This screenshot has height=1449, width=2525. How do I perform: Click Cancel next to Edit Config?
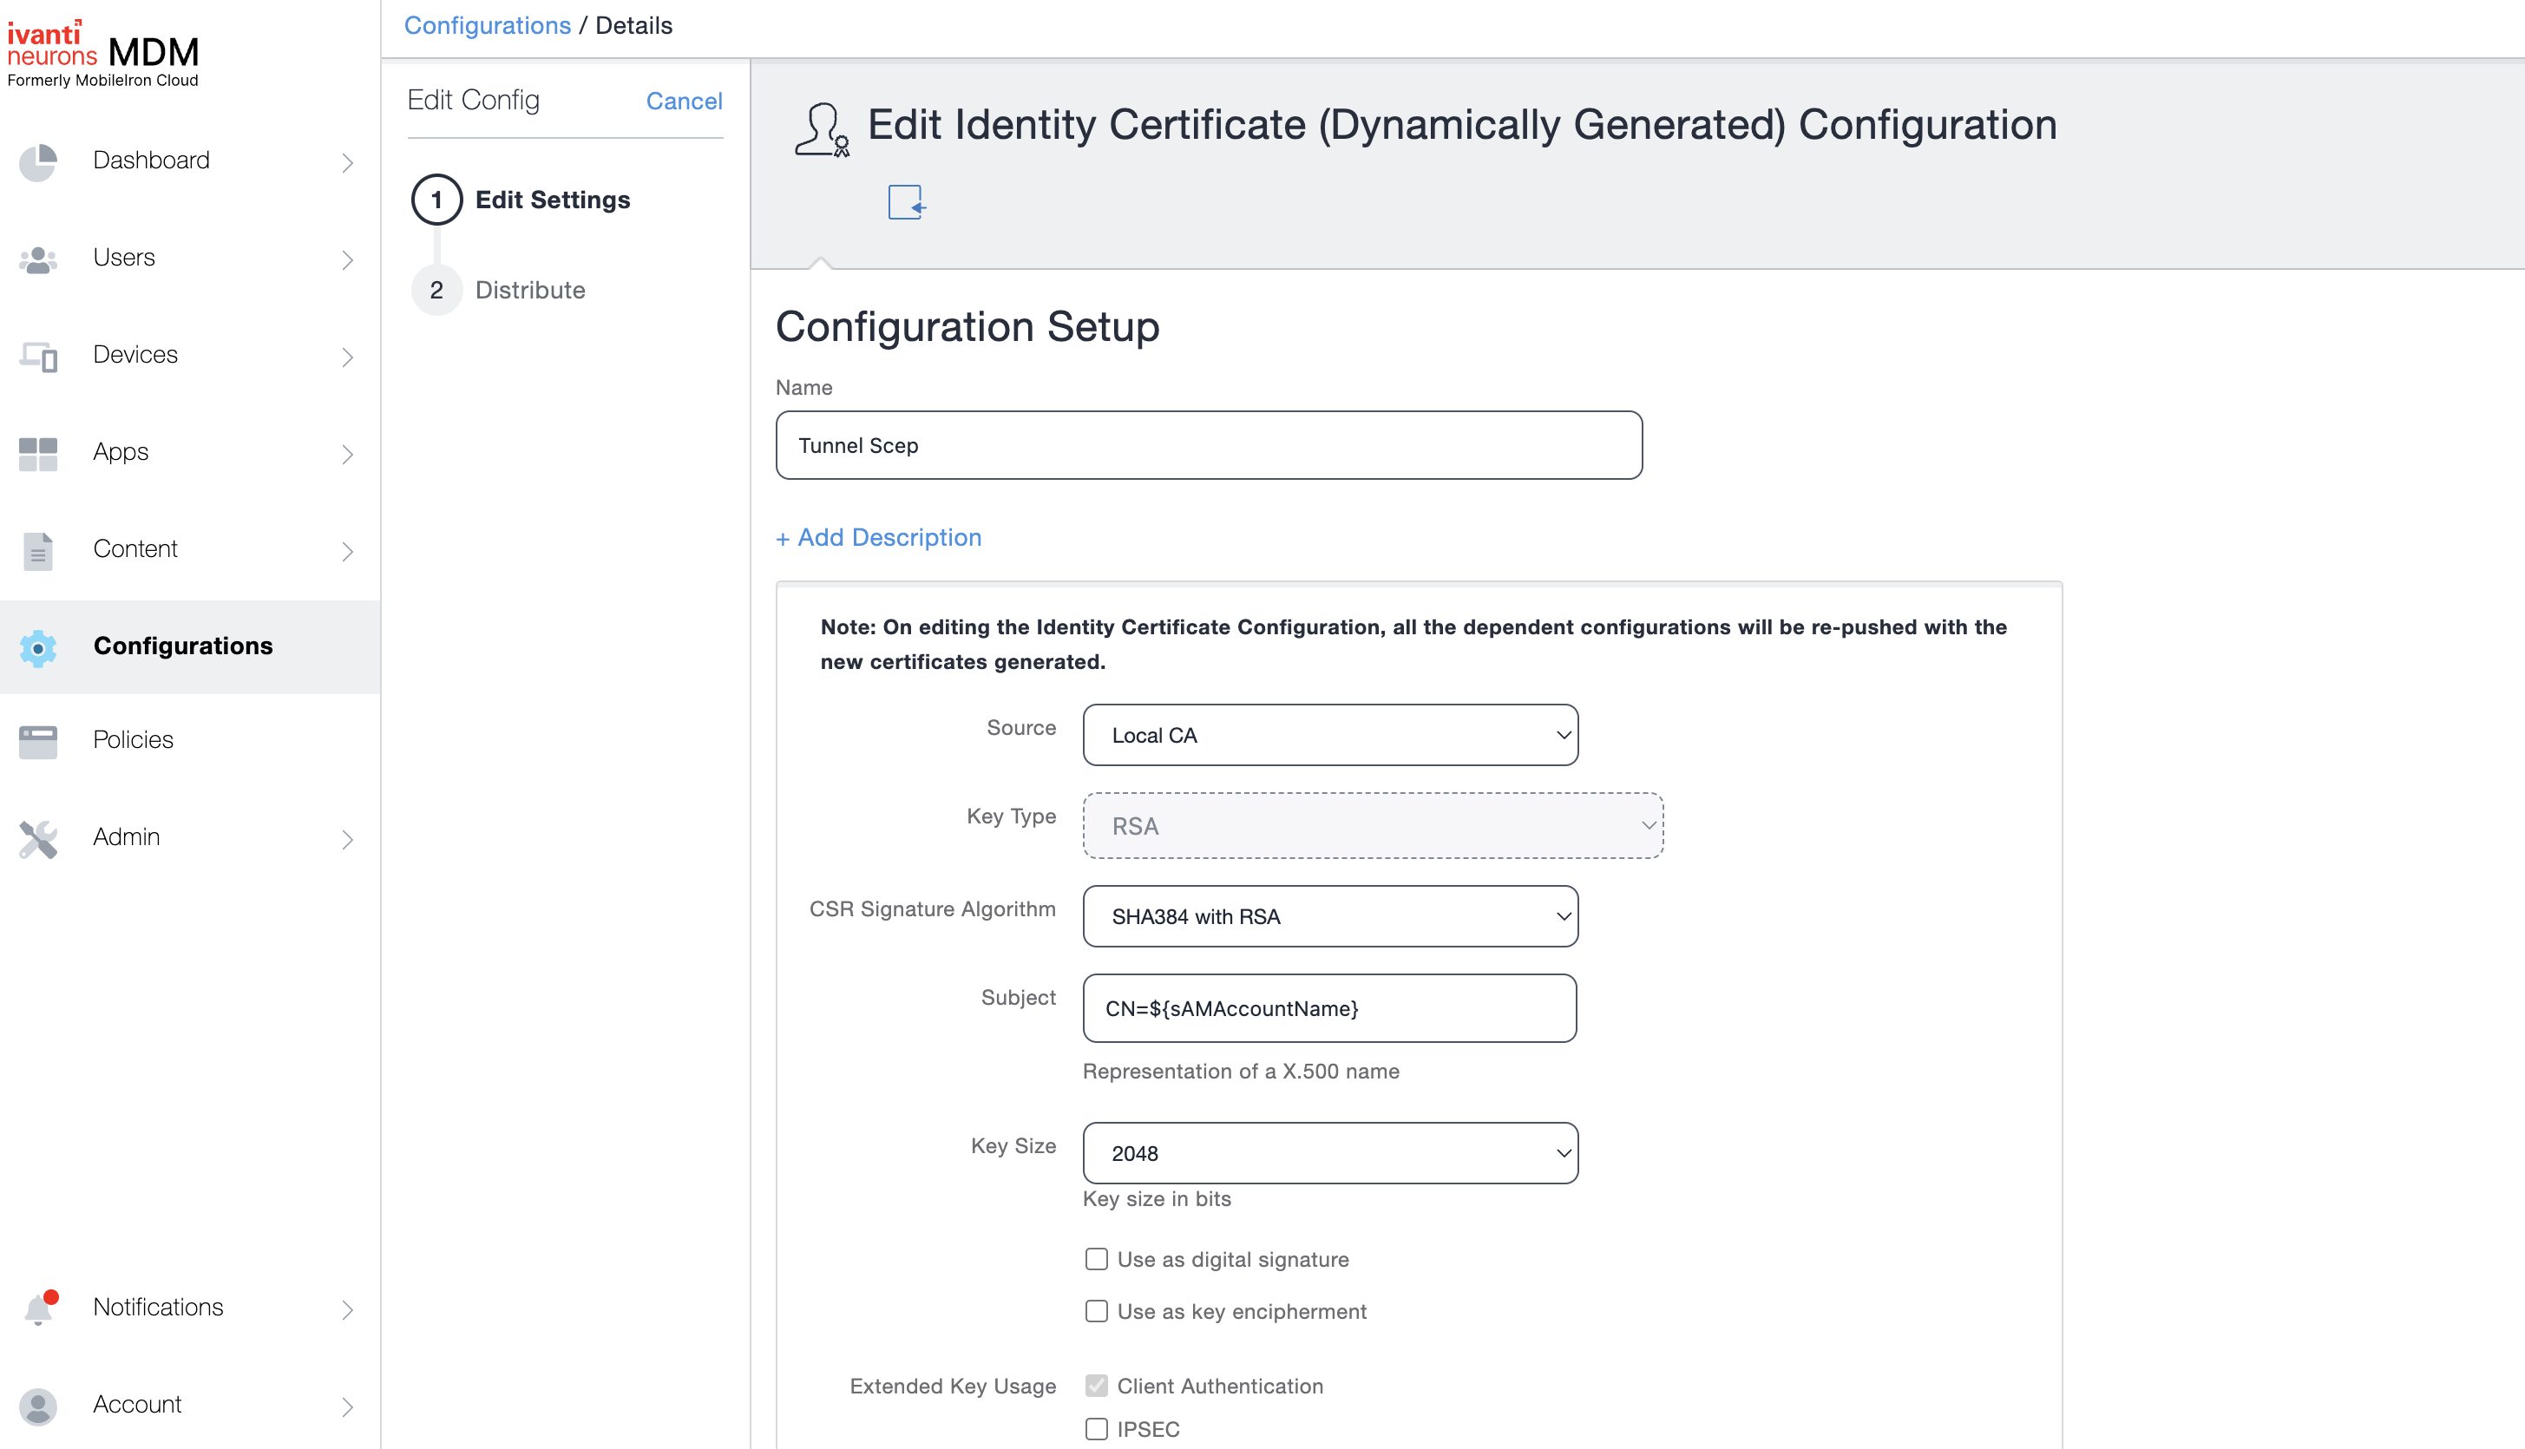pos(684,101)
